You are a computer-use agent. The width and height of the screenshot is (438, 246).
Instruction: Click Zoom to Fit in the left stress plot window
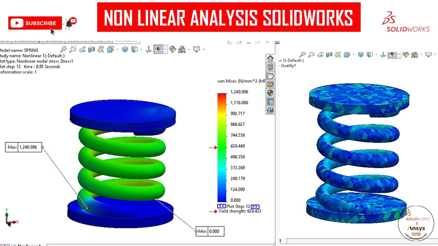click(x=63, y=50)
